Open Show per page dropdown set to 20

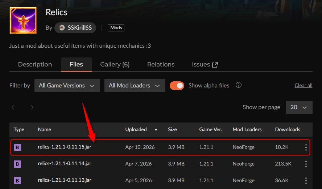pyautogui.click(x=299, y=107)
